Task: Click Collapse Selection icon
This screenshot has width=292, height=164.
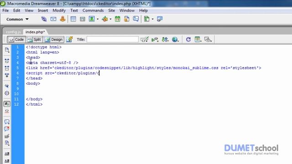Action: tap(7, 68)
